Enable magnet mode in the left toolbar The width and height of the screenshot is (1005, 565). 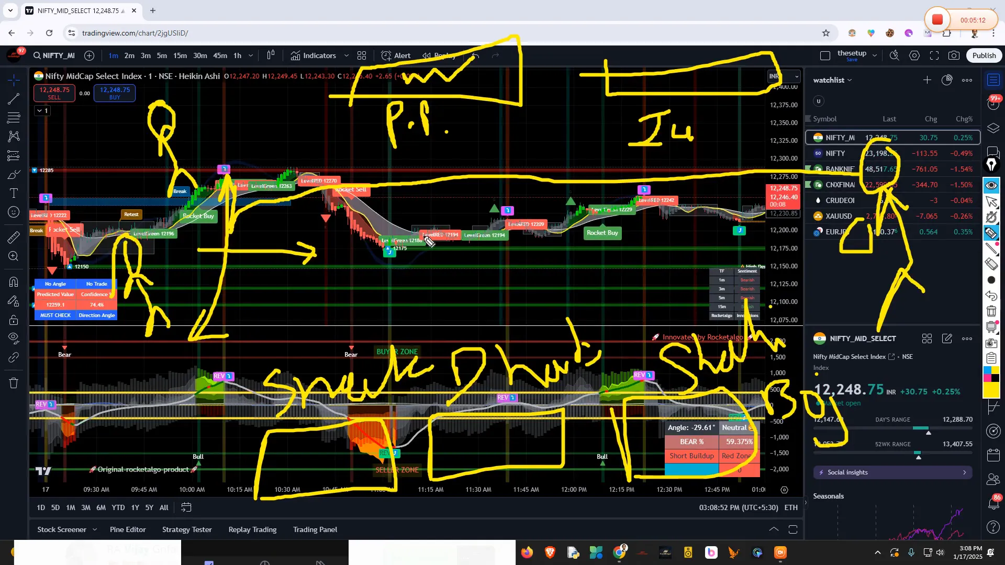13,281
